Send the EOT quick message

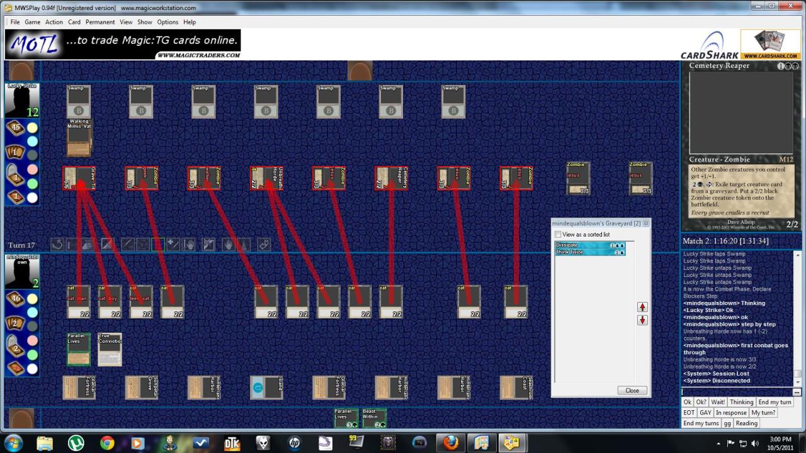point(689,413)
